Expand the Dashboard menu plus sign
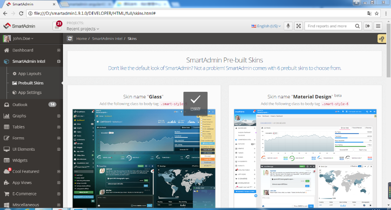The image size is (391, 210). pos(59,50)
